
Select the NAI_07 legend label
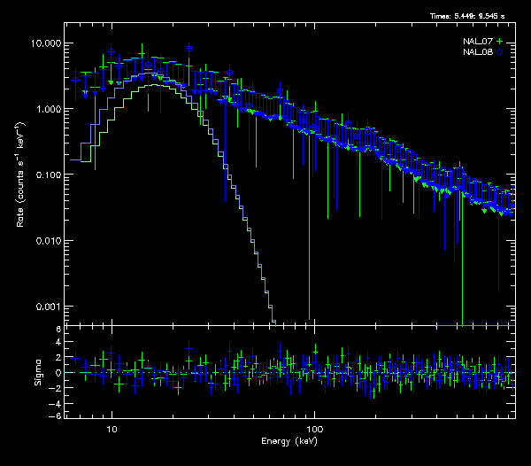tap(478, 42)
